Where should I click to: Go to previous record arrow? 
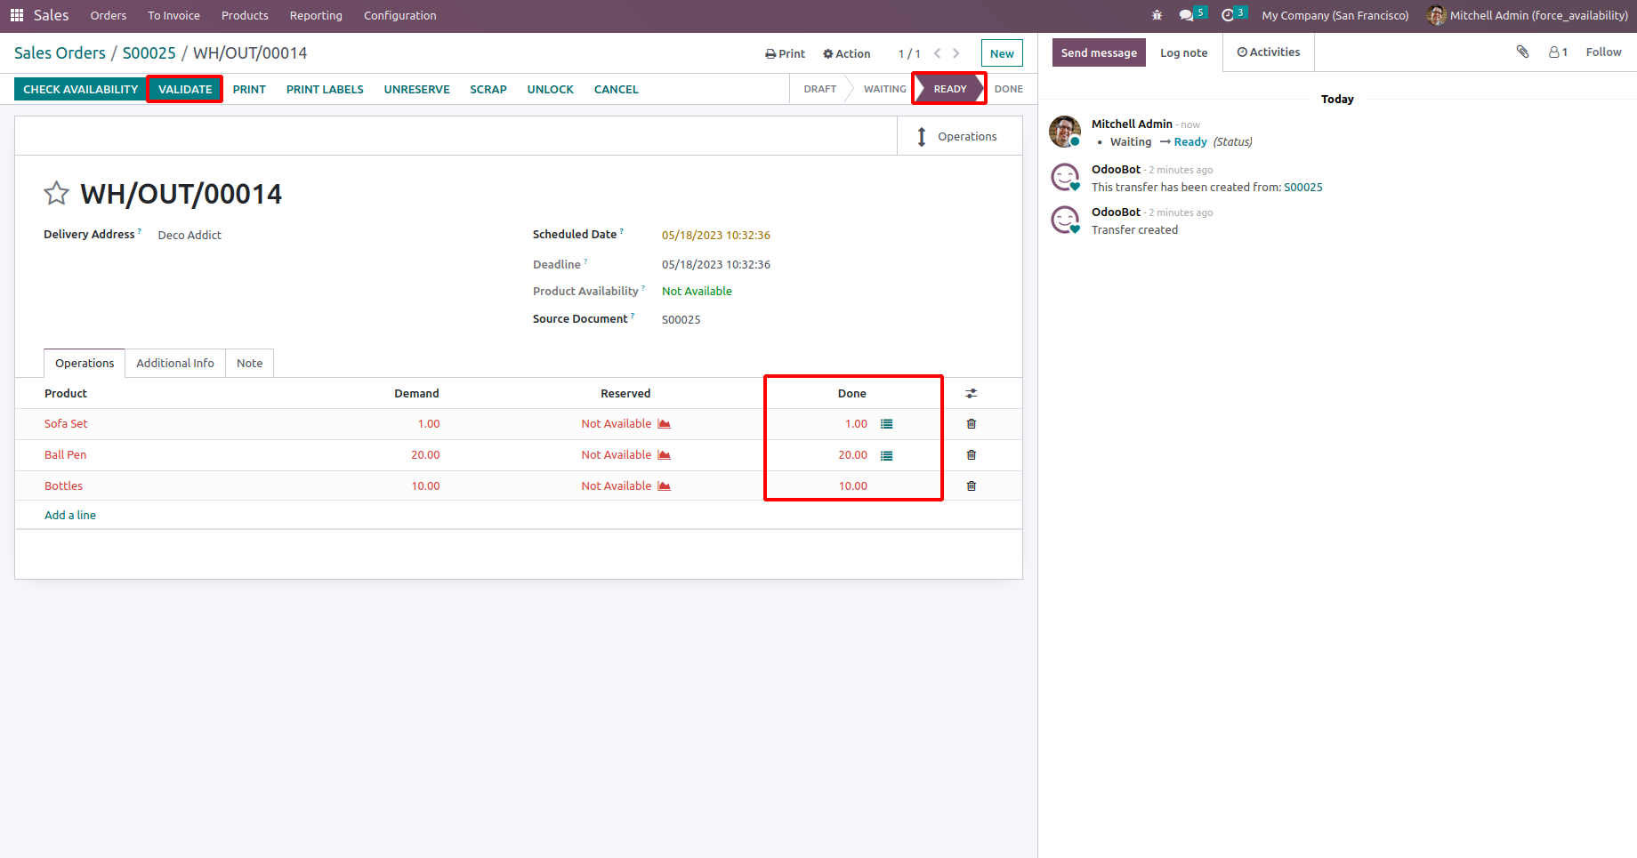click(937, 53)
